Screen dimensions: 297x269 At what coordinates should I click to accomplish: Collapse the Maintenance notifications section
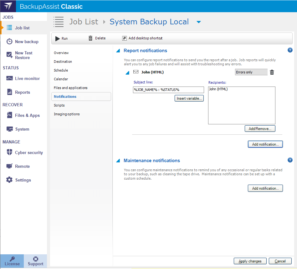click(118, 161)
